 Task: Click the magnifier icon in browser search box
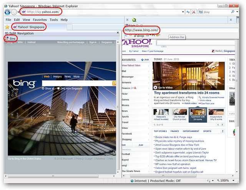(232, 12)
